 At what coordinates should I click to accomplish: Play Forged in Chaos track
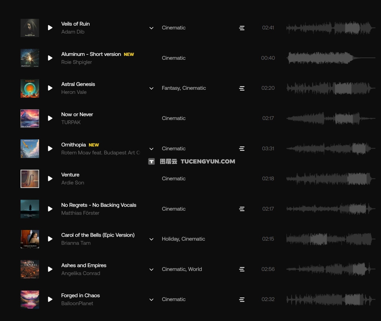pyautogui.click(x=50, y=299)
